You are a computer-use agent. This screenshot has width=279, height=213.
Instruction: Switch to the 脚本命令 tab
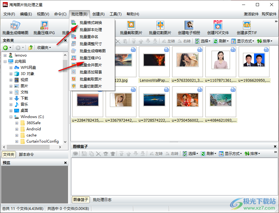pos(26,155)
